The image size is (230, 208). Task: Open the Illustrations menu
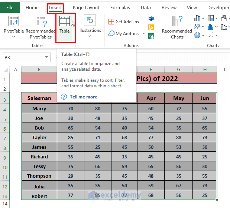click(x=90, y=26)
